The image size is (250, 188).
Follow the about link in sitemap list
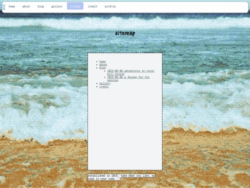point(103,65)
